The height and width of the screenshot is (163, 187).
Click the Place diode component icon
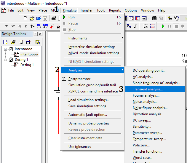click(x=20, y=26)
